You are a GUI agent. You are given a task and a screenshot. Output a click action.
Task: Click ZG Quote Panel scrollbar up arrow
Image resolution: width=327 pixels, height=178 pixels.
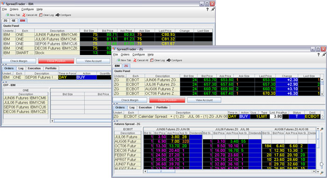tap(322, 80)
